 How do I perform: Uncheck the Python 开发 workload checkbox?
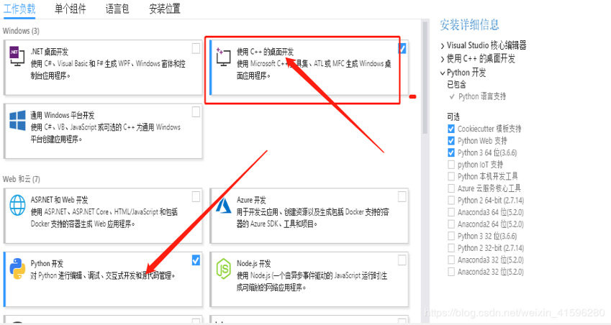click(x=196, y=260)
